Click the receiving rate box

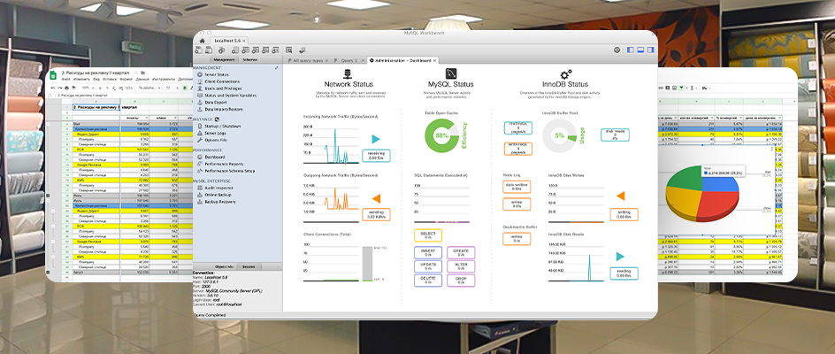(x=377, y=155)
